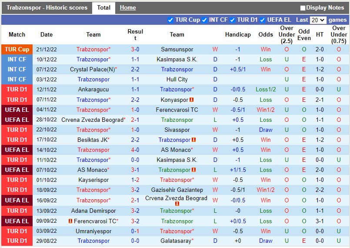350x248 pixels.
Task: Click the Hull City team name
Action: pyautogui.click(x=177, y=79)
